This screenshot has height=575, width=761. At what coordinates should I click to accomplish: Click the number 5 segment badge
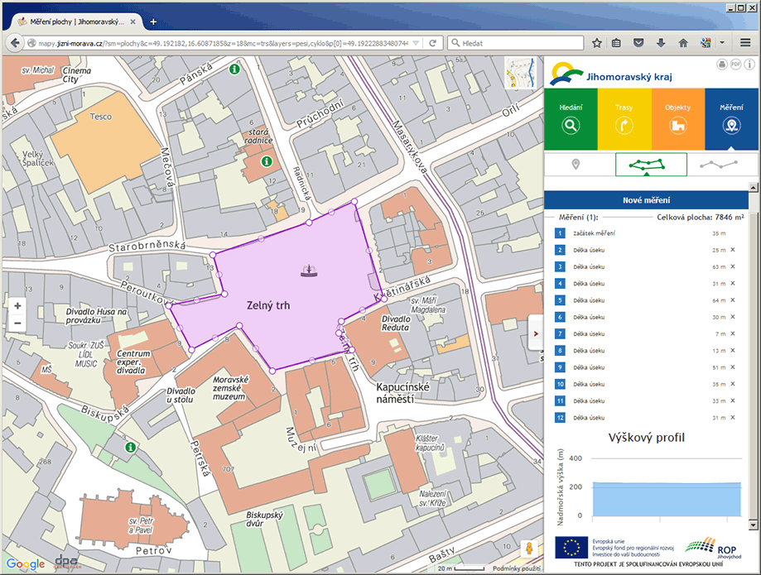click(560, 300)
